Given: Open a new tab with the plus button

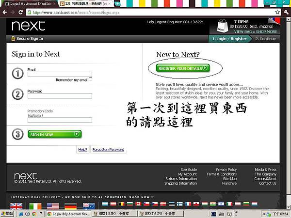Looking at the screenshot, I should click(x=117, y=3).
